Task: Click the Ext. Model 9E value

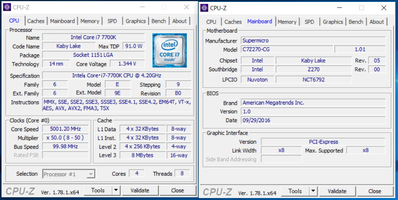Action: [118, 93]
